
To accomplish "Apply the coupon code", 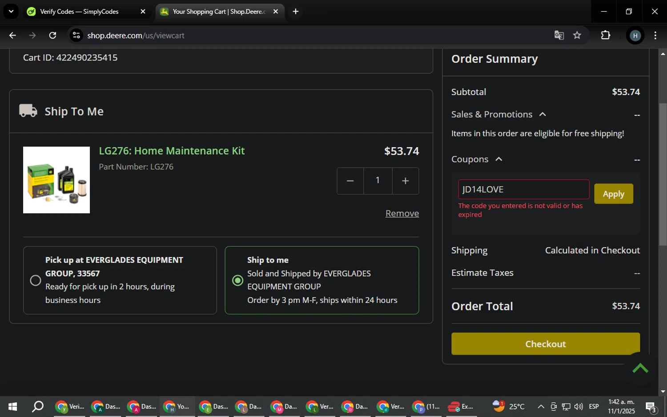I will point(614,194).
